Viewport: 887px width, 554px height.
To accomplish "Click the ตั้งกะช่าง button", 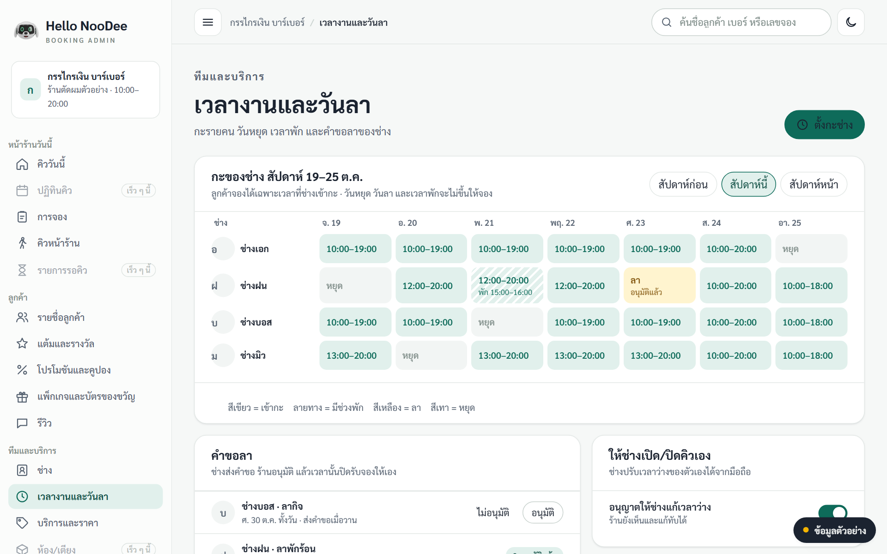I will click(x=824, y=125).
